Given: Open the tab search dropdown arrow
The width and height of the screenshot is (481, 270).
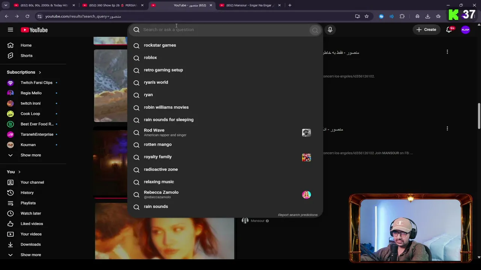Looking at the screenshot, I should tap(6, 5).
